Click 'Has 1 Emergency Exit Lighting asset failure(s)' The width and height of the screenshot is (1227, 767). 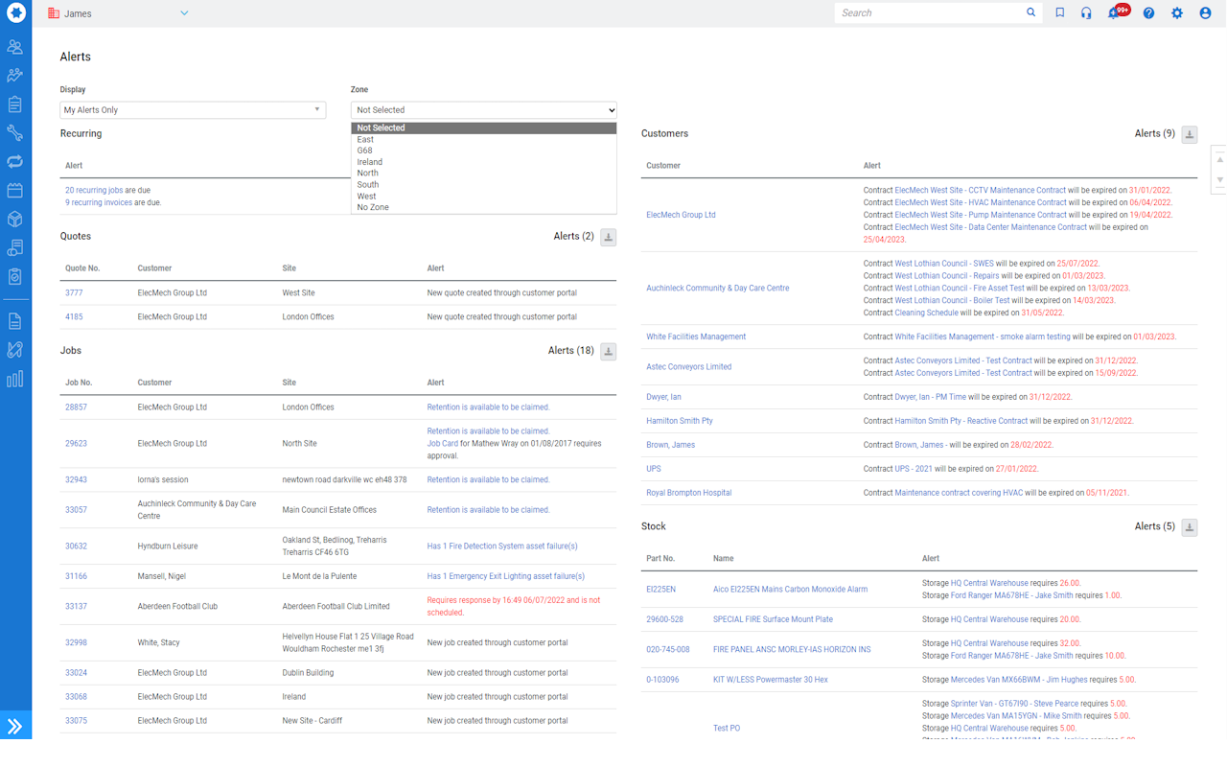506,576
